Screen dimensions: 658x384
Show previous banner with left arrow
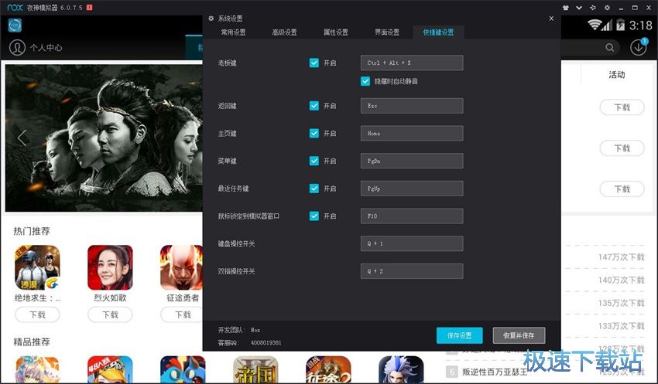click(x=22, y=138)
